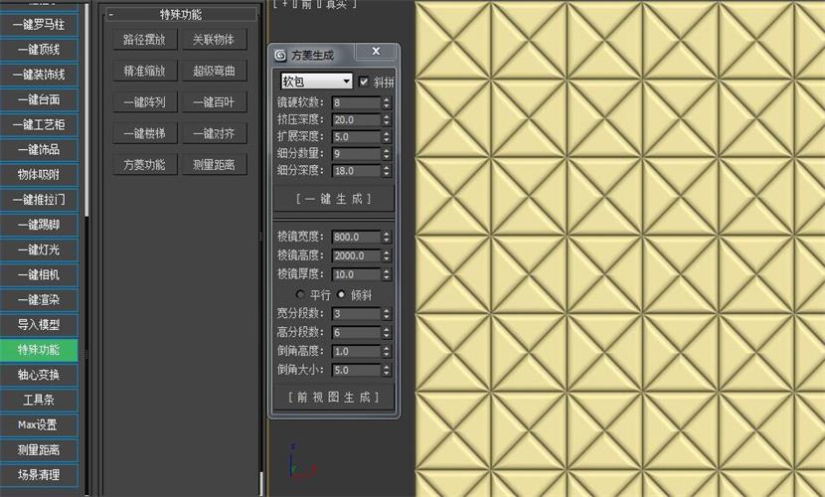Close the 方菱生成 dialog

coord(376,51)
